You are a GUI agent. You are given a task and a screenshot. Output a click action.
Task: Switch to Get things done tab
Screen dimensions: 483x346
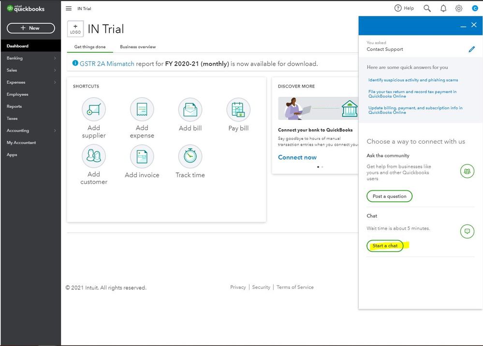point(90,47)
